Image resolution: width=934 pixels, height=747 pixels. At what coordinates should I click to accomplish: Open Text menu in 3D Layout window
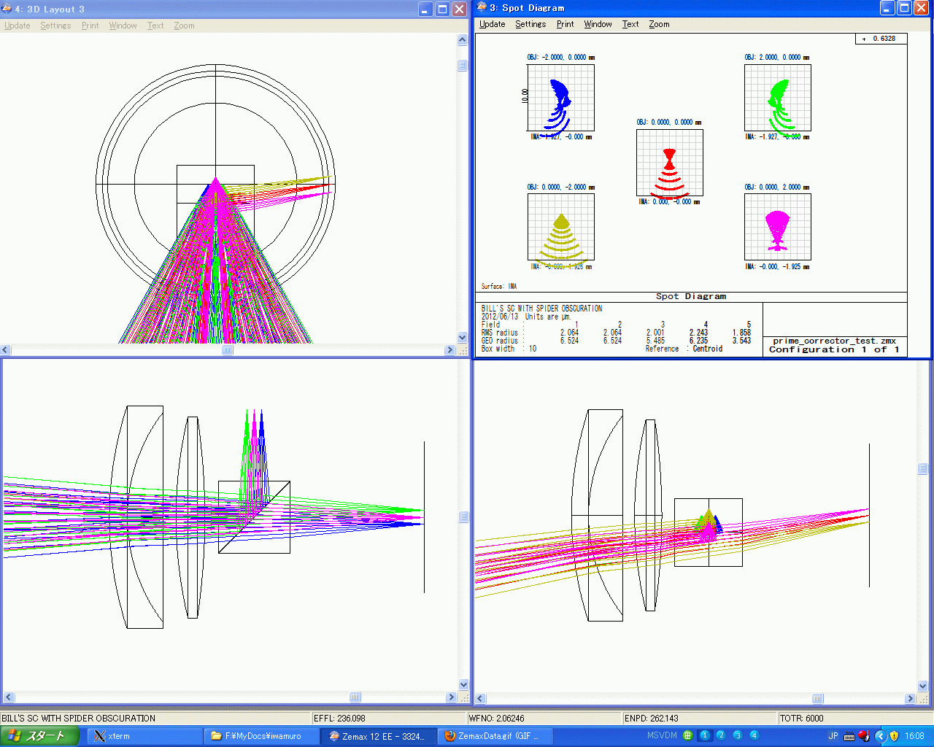(155, 26)
